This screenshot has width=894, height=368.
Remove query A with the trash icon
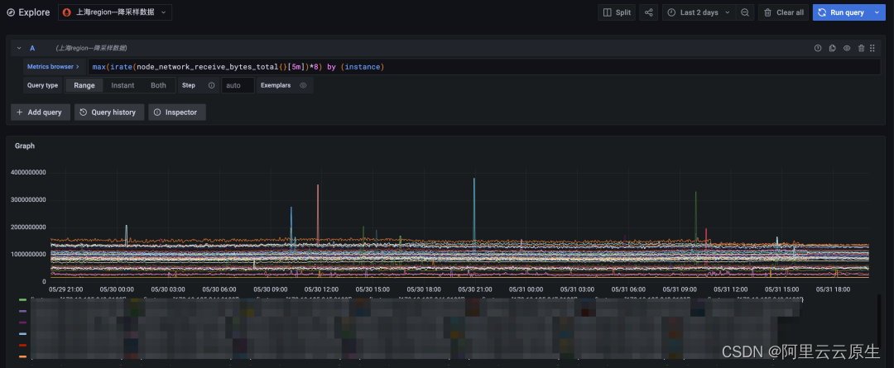click(x=862, y=49)
